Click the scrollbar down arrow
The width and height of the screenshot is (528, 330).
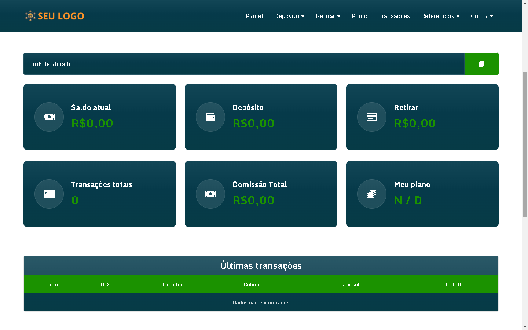click(x=525, y=326)
